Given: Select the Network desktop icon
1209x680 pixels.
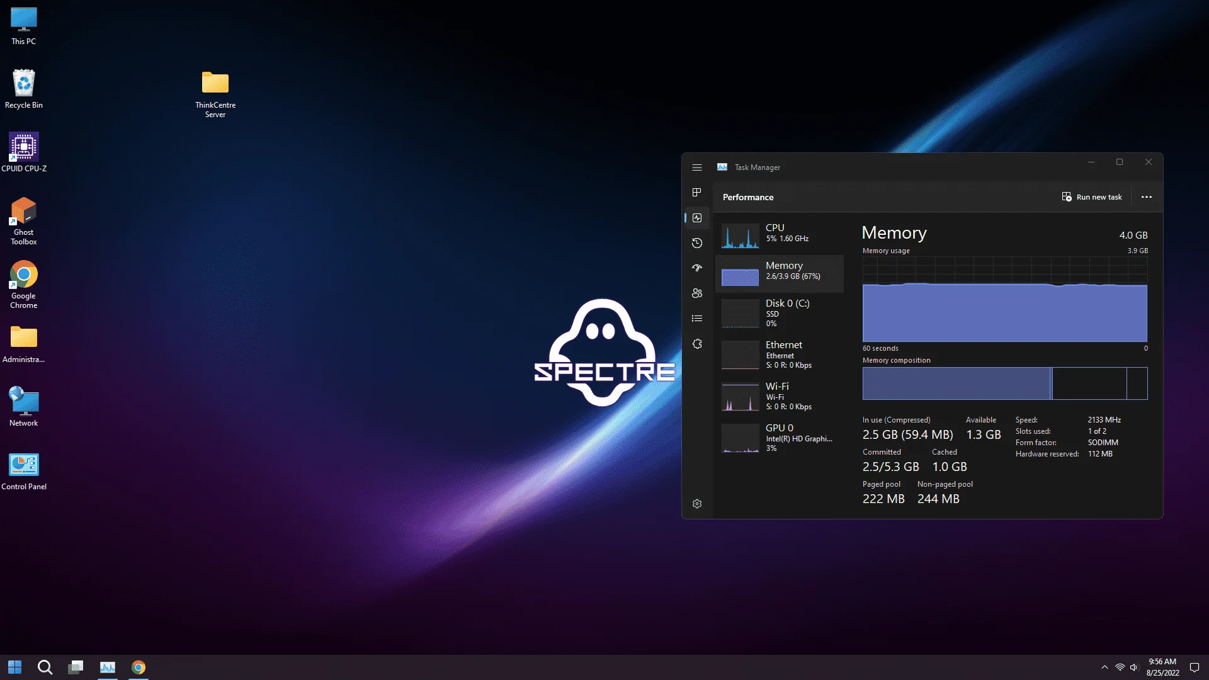Looking at the screenshot, I should click(23, 407).
